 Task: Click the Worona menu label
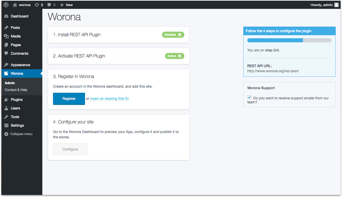17,74
